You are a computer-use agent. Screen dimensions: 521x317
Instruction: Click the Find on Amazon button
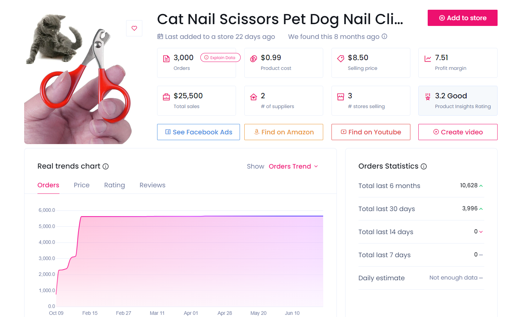(x=284, y=132)
